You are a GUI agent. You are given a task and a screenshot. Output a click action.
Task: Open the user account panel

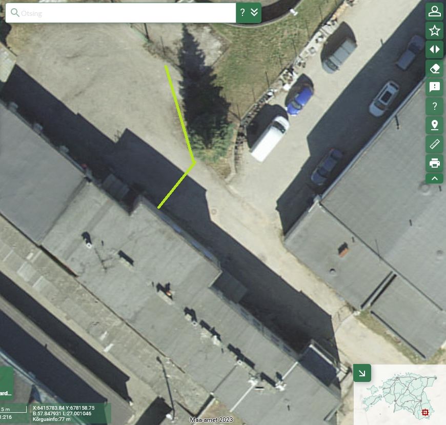pos(434,12)
